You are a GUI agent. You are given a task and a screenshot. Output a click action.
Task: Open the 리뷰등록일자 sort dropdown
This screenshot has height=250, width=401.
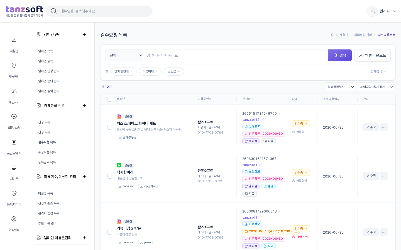click(339, 87)
